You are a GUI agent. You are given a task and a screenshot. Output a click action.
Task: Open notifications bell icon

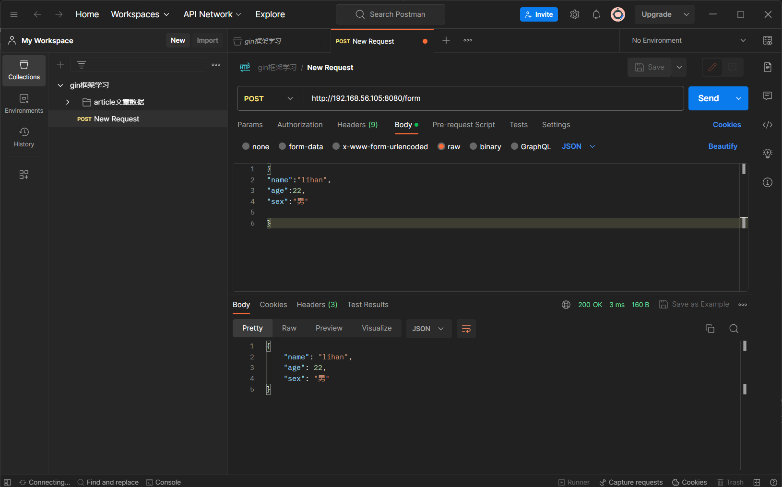(x=596, y=14)
